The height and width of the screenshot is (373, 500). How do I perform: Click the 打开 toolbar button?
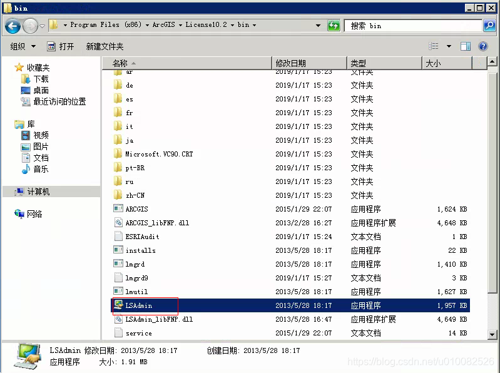click(61, 46)
